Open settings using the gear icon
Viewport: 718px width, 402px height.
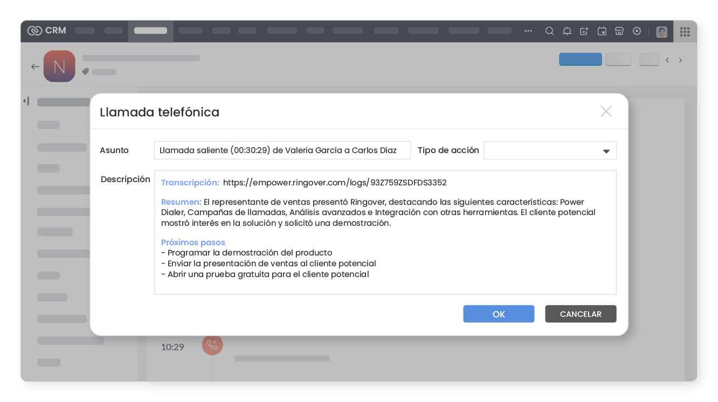(x=637, y=31)
